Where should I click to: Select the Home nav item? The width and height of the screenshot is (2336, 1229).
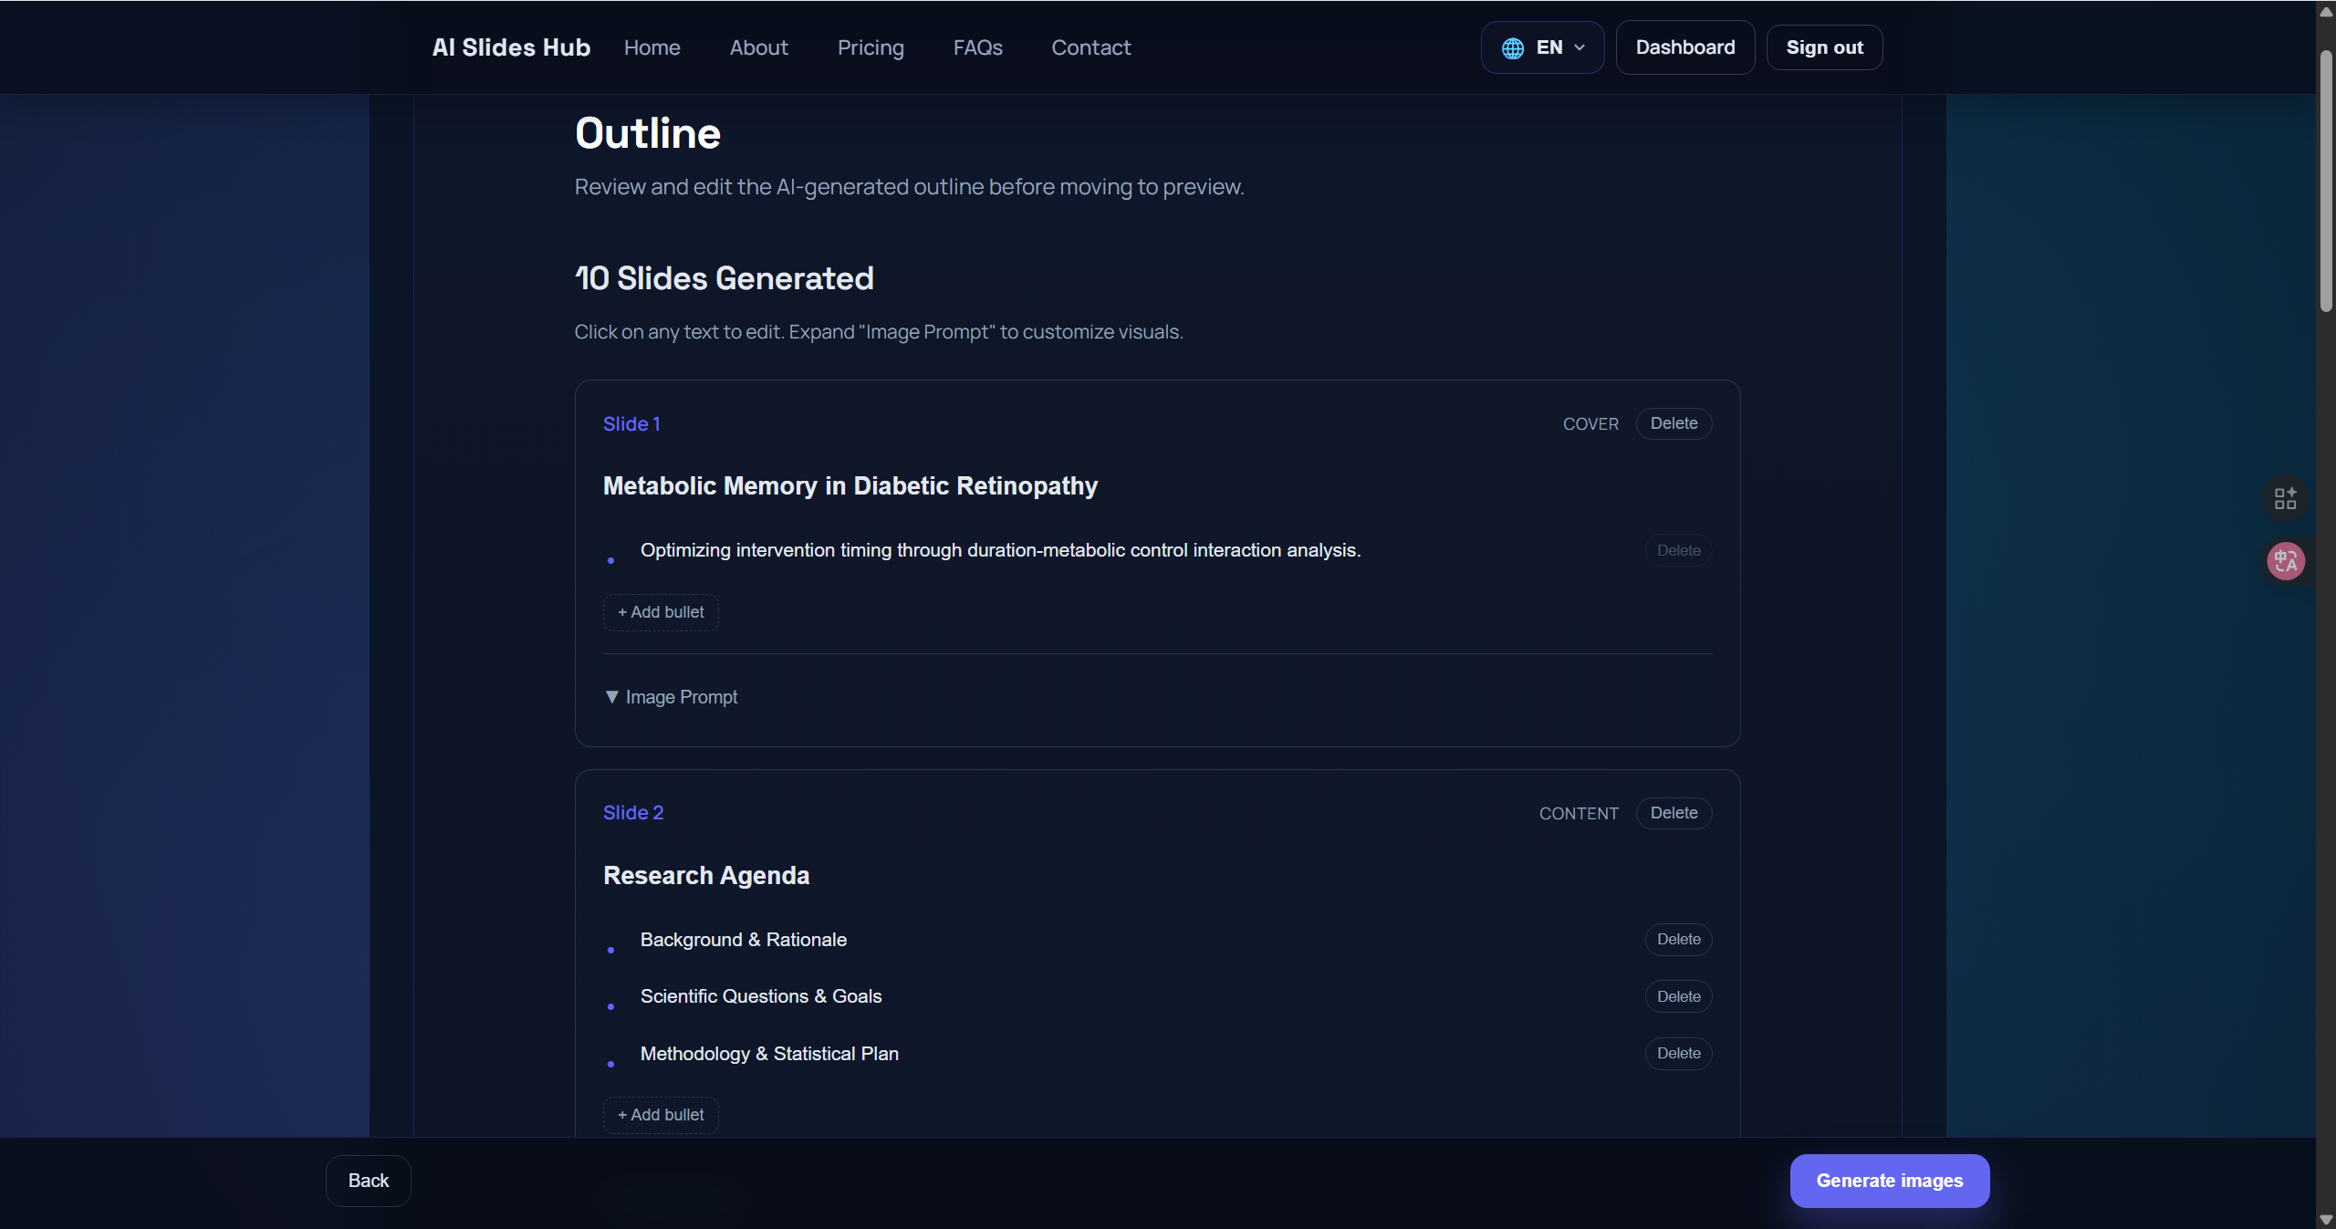click(x=652, y=47)
